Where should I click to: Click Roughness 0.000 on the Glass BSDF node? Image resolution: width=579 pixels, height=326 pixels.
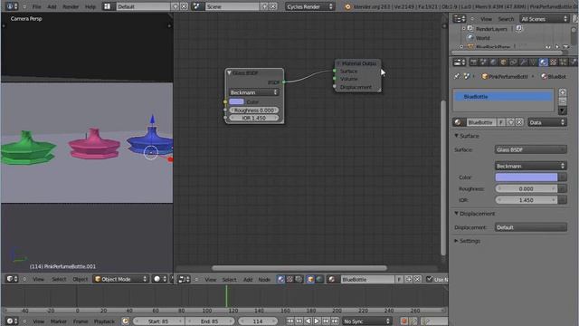(254, 110)
